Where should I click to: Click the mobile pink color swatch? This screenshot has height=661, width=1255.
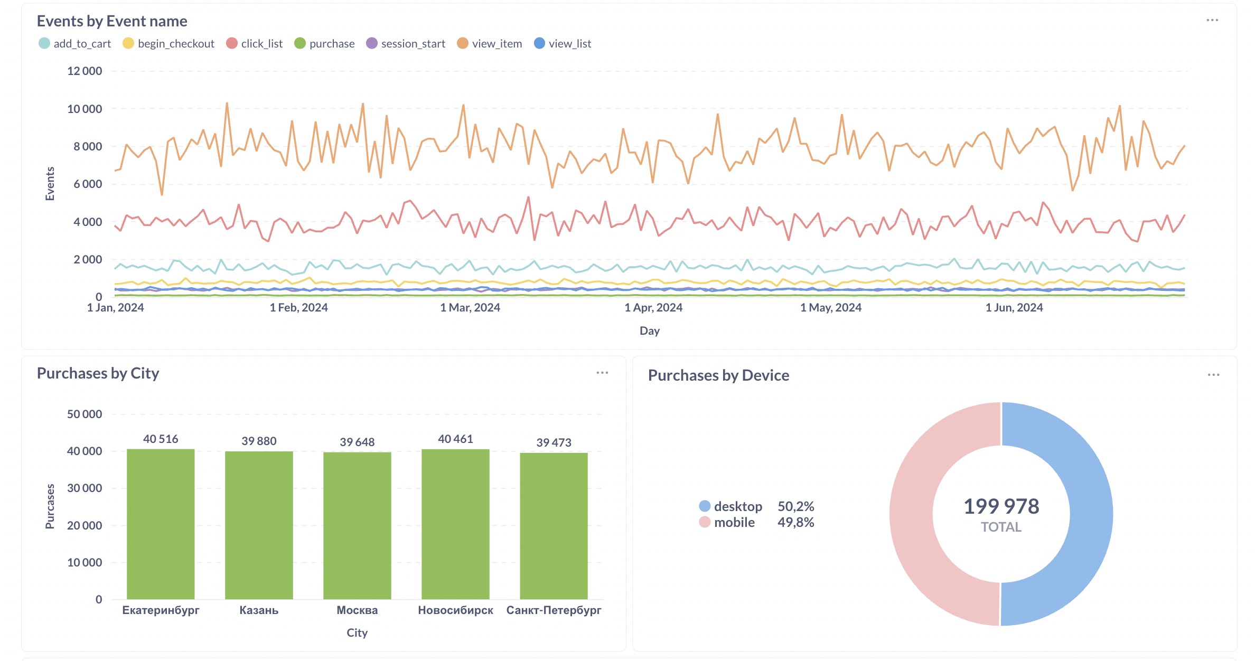(x=704, y=522)
